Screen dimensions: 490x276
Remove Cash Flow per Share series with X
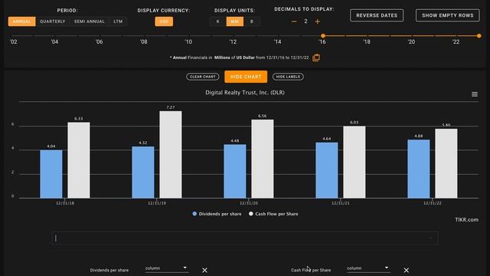pyautogui.click(x=407, y=270)
